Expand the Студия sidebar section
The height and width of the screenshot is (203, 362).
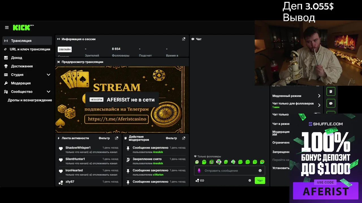pyautogui.click(x=48, y=75)
